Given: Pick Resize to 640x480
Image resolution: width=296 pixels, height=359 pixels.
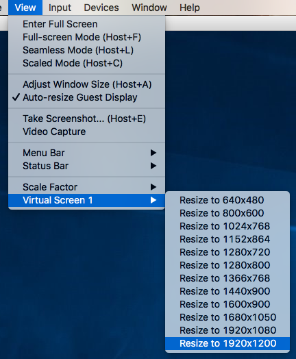Looking at the screenshot, I should click(x=227, y=200).
